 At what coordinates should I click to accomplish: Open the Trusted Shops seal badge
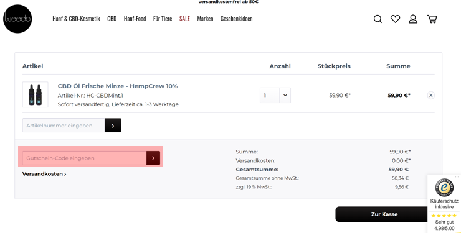point(444,187)
